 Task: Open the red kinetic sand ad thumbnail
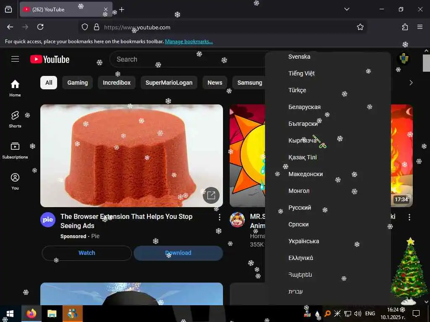coord(131,156)
